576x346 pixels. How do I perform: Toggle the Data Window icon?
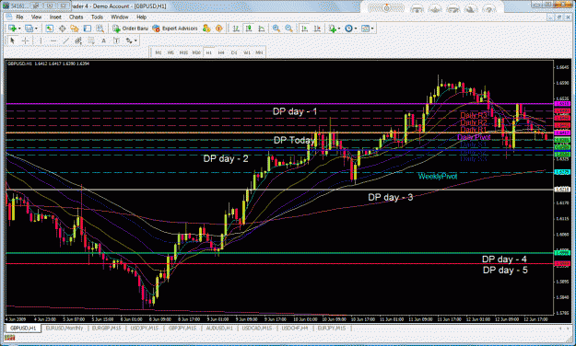point(62,29)
